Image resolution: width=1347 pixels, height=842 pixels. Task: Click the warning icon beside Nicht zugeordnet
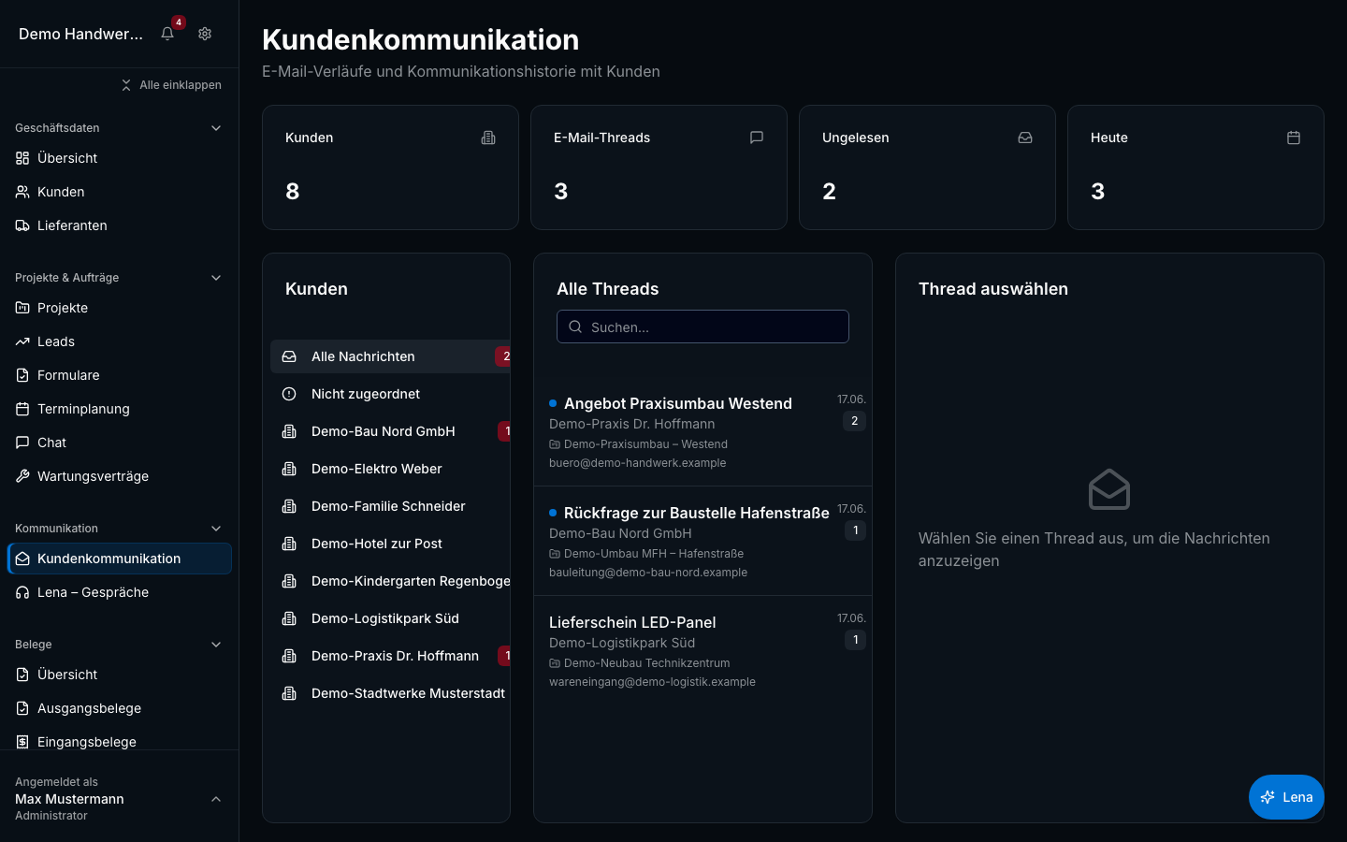(x=289, y=394)
